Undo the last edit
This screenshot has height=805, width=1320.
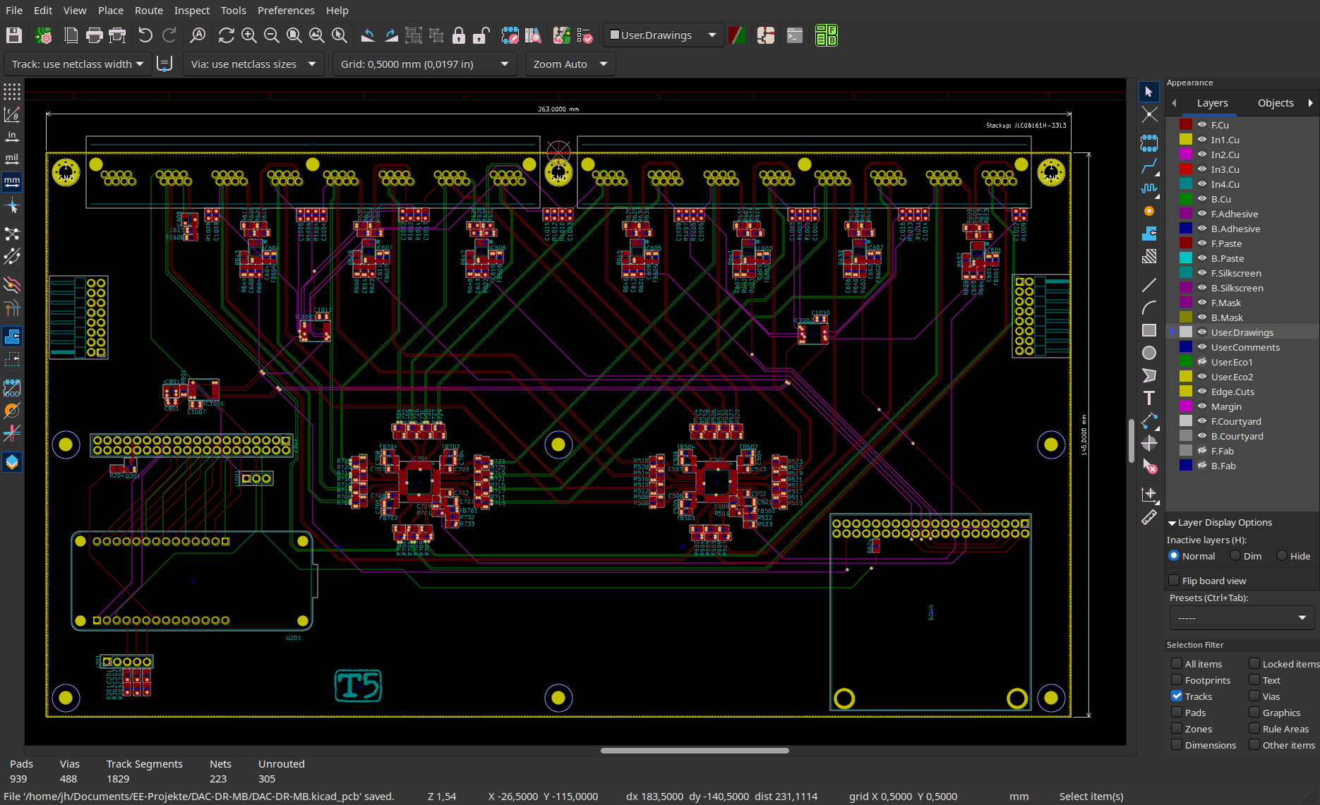(x=145, y=35)
